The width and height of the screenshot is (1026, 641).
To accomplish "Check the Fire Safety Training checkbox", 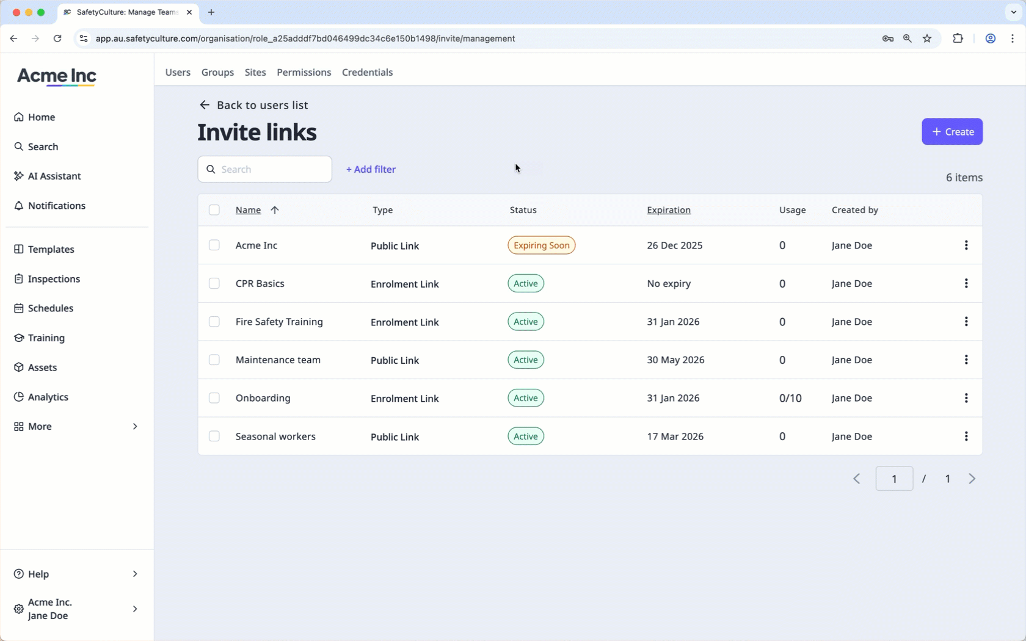I will pos(214,322).
